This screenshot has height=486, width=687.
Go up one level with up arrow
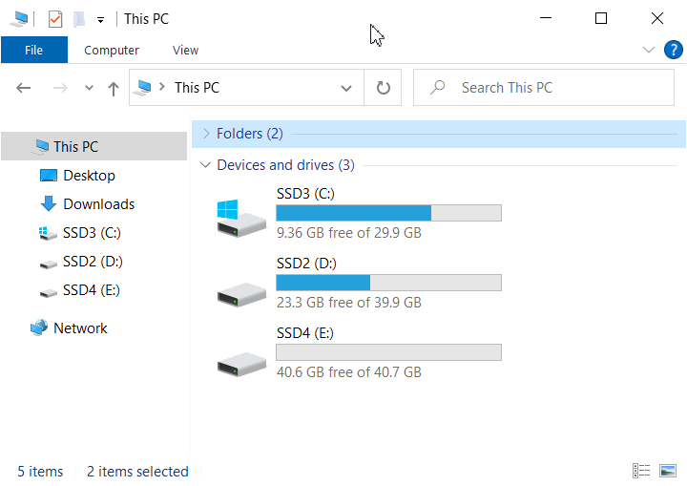tap(114, 89)
